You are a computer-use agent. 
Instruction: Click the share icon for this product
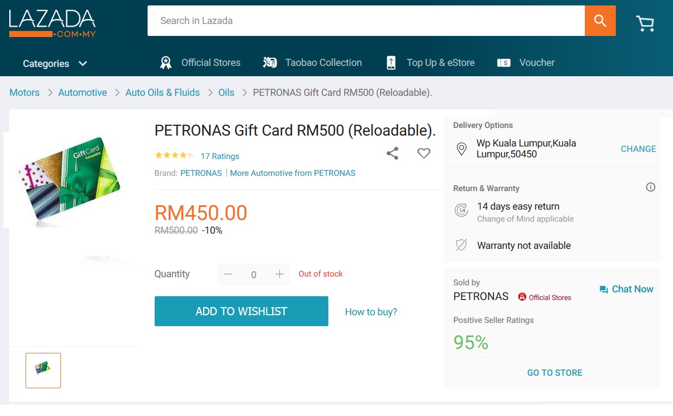click(392, 154)
